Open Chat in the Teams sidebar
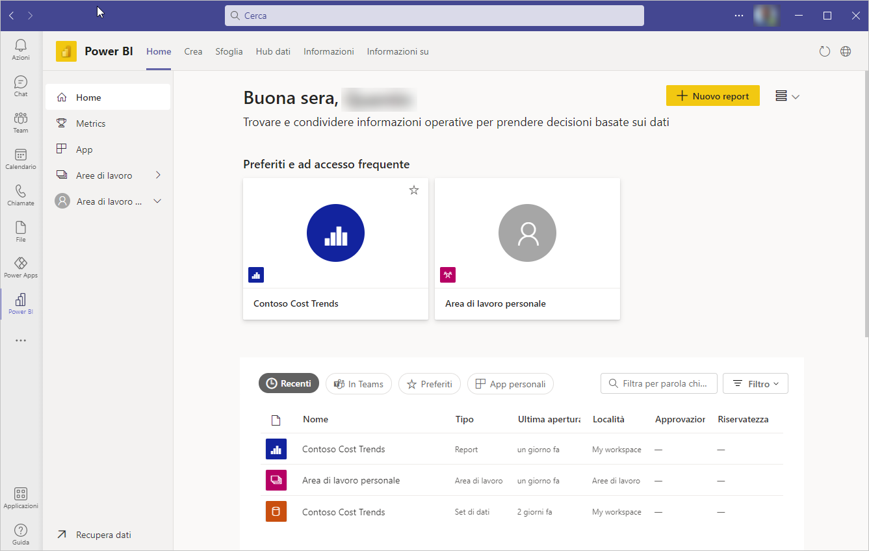Image resolution: width=869 pixels, height=551 pixels. click(21, 86)
